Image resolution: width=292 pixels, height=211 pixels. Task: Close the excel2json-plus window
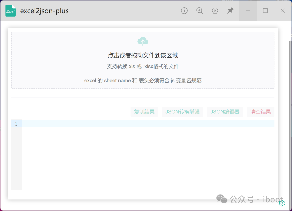click(283, 11)
